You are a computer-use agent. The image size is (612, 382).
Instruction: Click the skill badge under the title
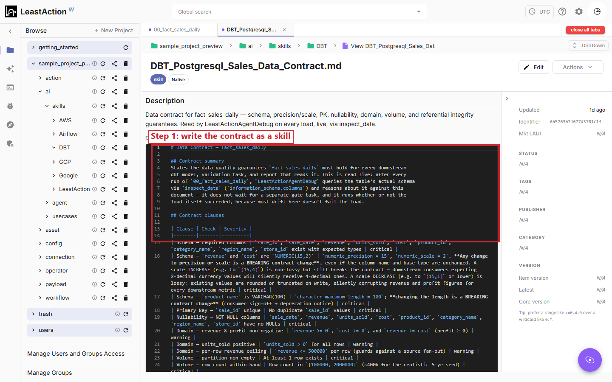(158, 79)
